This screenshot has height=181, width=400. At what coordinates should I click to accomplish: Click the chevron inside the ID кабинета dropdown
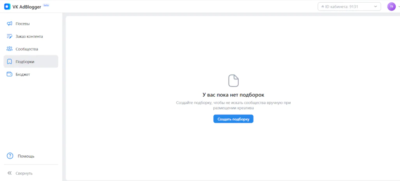(x=375, y=7)
